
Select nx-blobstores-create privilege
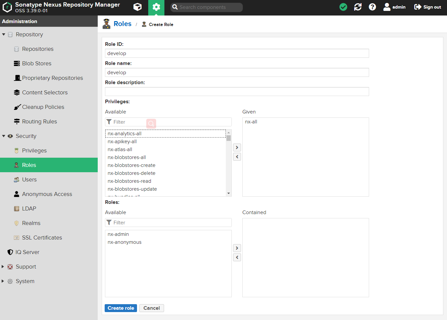(165, 165)
